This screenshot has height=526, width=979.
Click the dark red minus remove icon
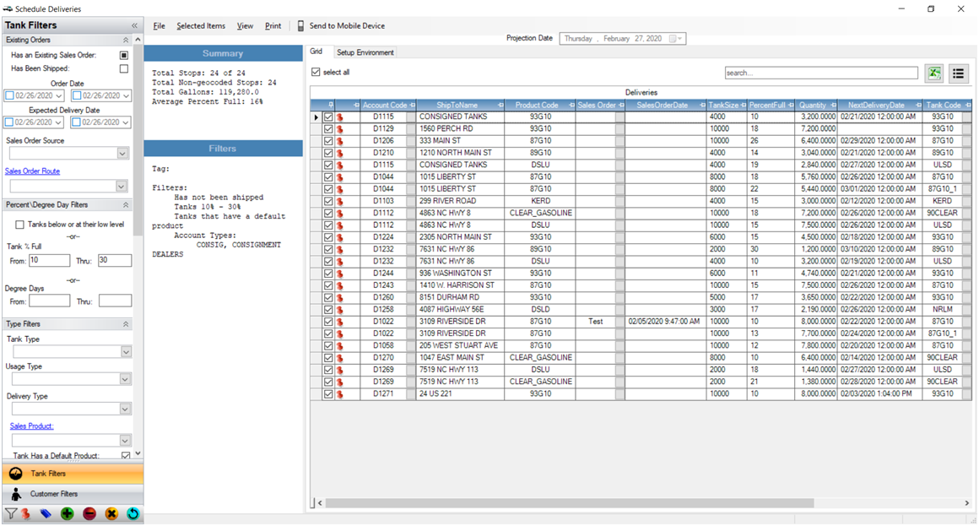pyautogui.click(x=89, y=513)
